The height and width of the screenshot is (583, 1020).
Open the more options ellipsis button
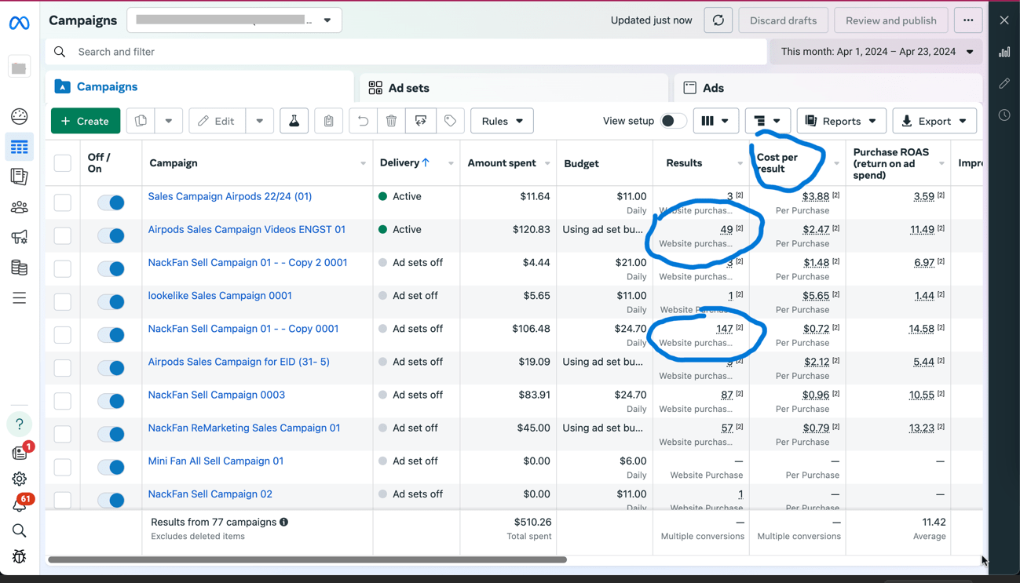point(968,20)
